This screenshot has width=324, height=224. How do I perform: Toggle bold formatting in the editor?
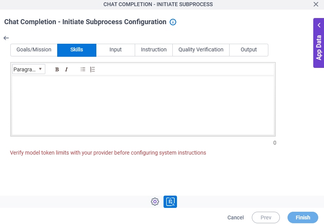(57, 69)
